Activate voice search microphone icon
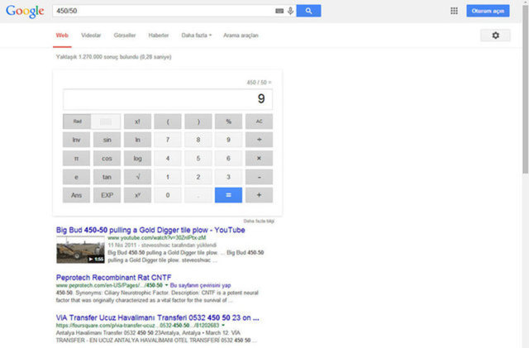 pyautogui.click(x=290, y=11)
